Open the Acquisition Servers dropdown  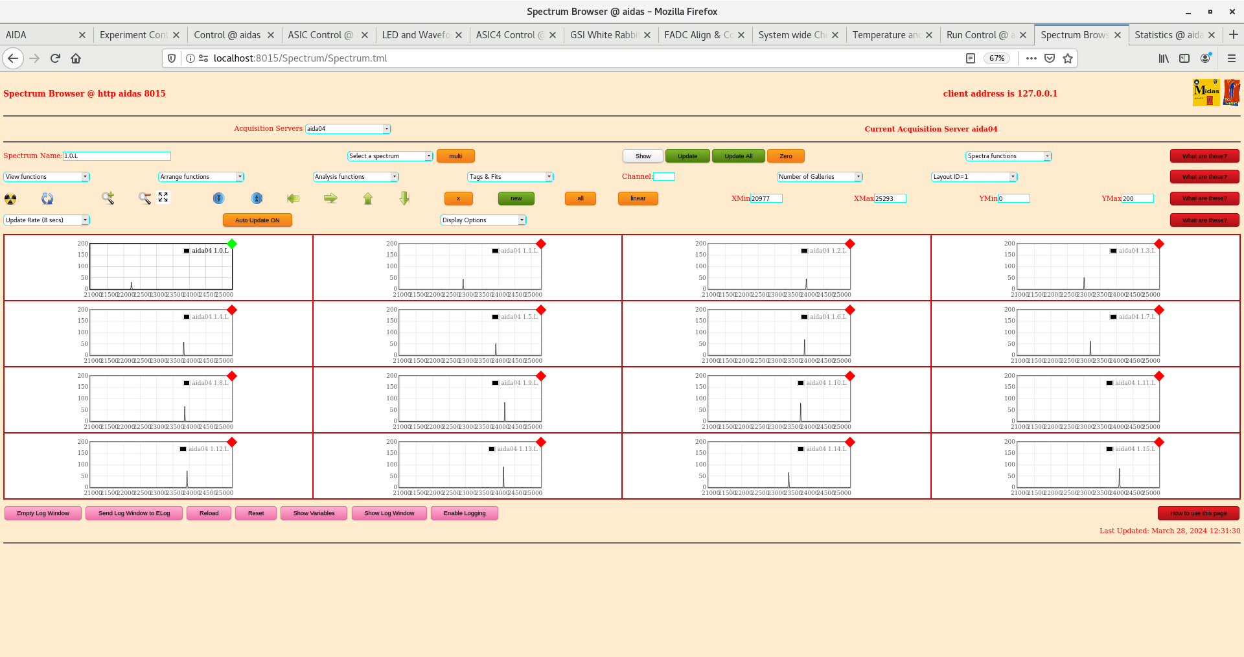click(x=348, y=129)
